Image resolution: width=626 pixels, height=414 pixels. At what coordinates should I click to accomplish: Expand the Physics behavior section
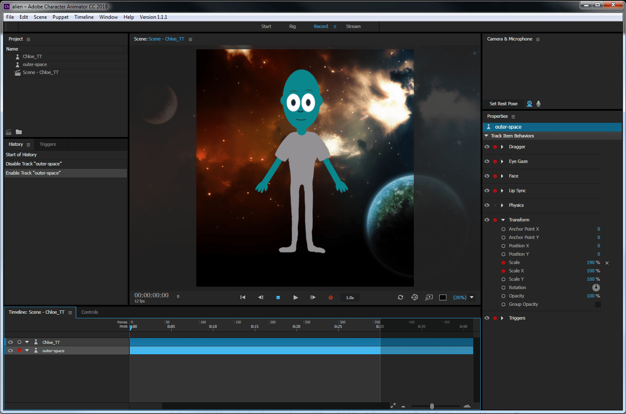point(502,205)
